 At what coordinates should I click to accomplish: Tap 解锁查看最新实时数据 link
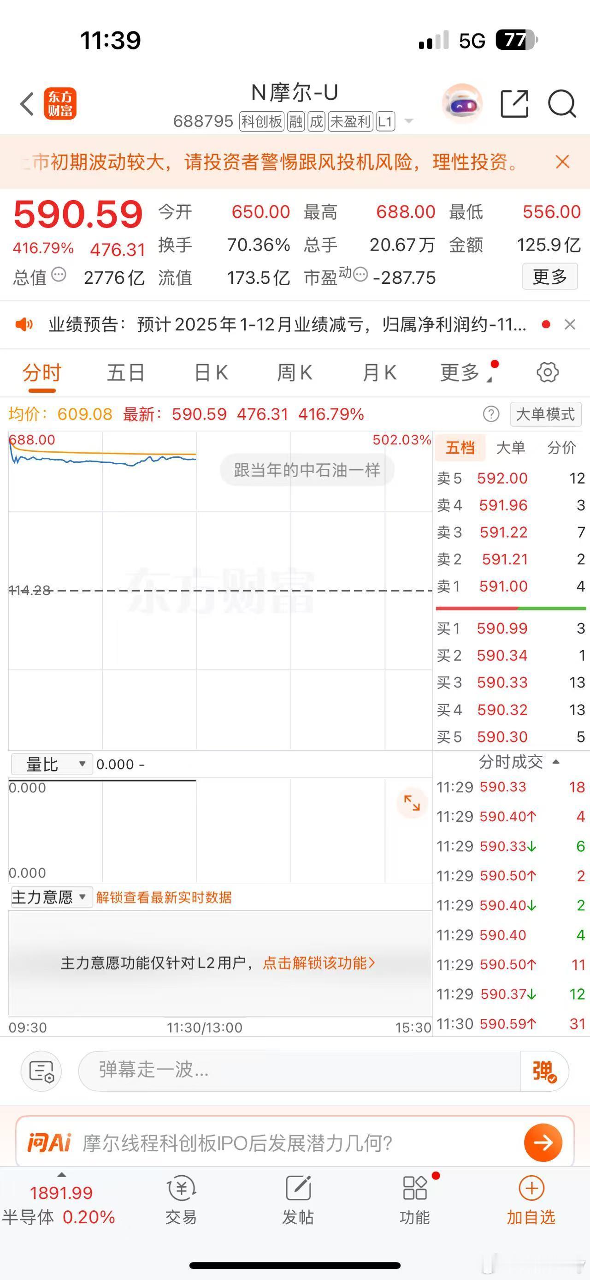pyautogui.click(x=164, y=897)
